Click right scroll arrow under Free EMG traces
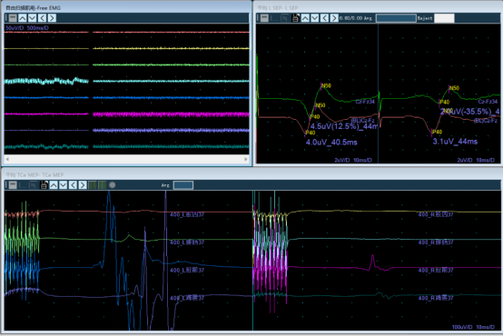Screen dimensions: 503x336 (x=246, y=159)
